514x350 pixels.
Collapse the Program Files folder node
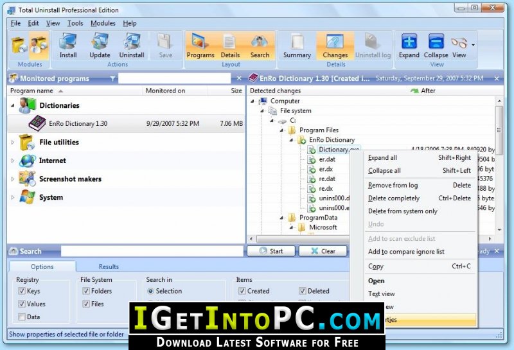pyautogui.click(x=281, y=130)
